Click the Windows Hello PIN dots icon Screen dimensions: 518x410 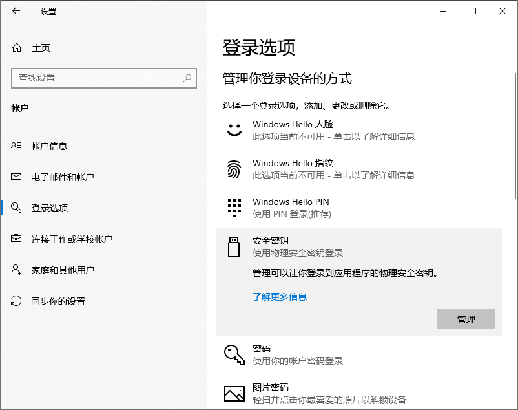coord(234,208)
